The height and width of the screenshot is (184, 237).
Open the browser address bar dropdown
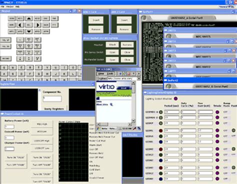click(x=138, y=78)
